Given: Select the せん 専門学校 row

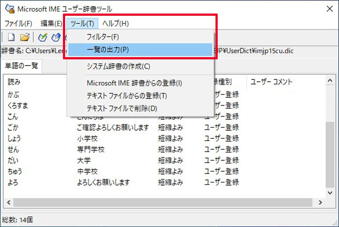Looking at the screenshot, I should [164, 149].
